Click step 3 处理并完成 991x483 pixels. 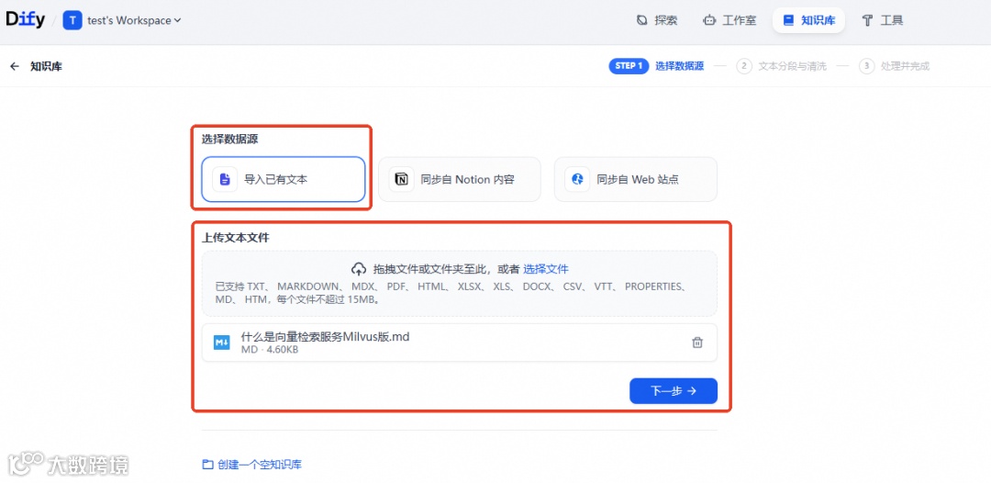click(x=895, y=66)
